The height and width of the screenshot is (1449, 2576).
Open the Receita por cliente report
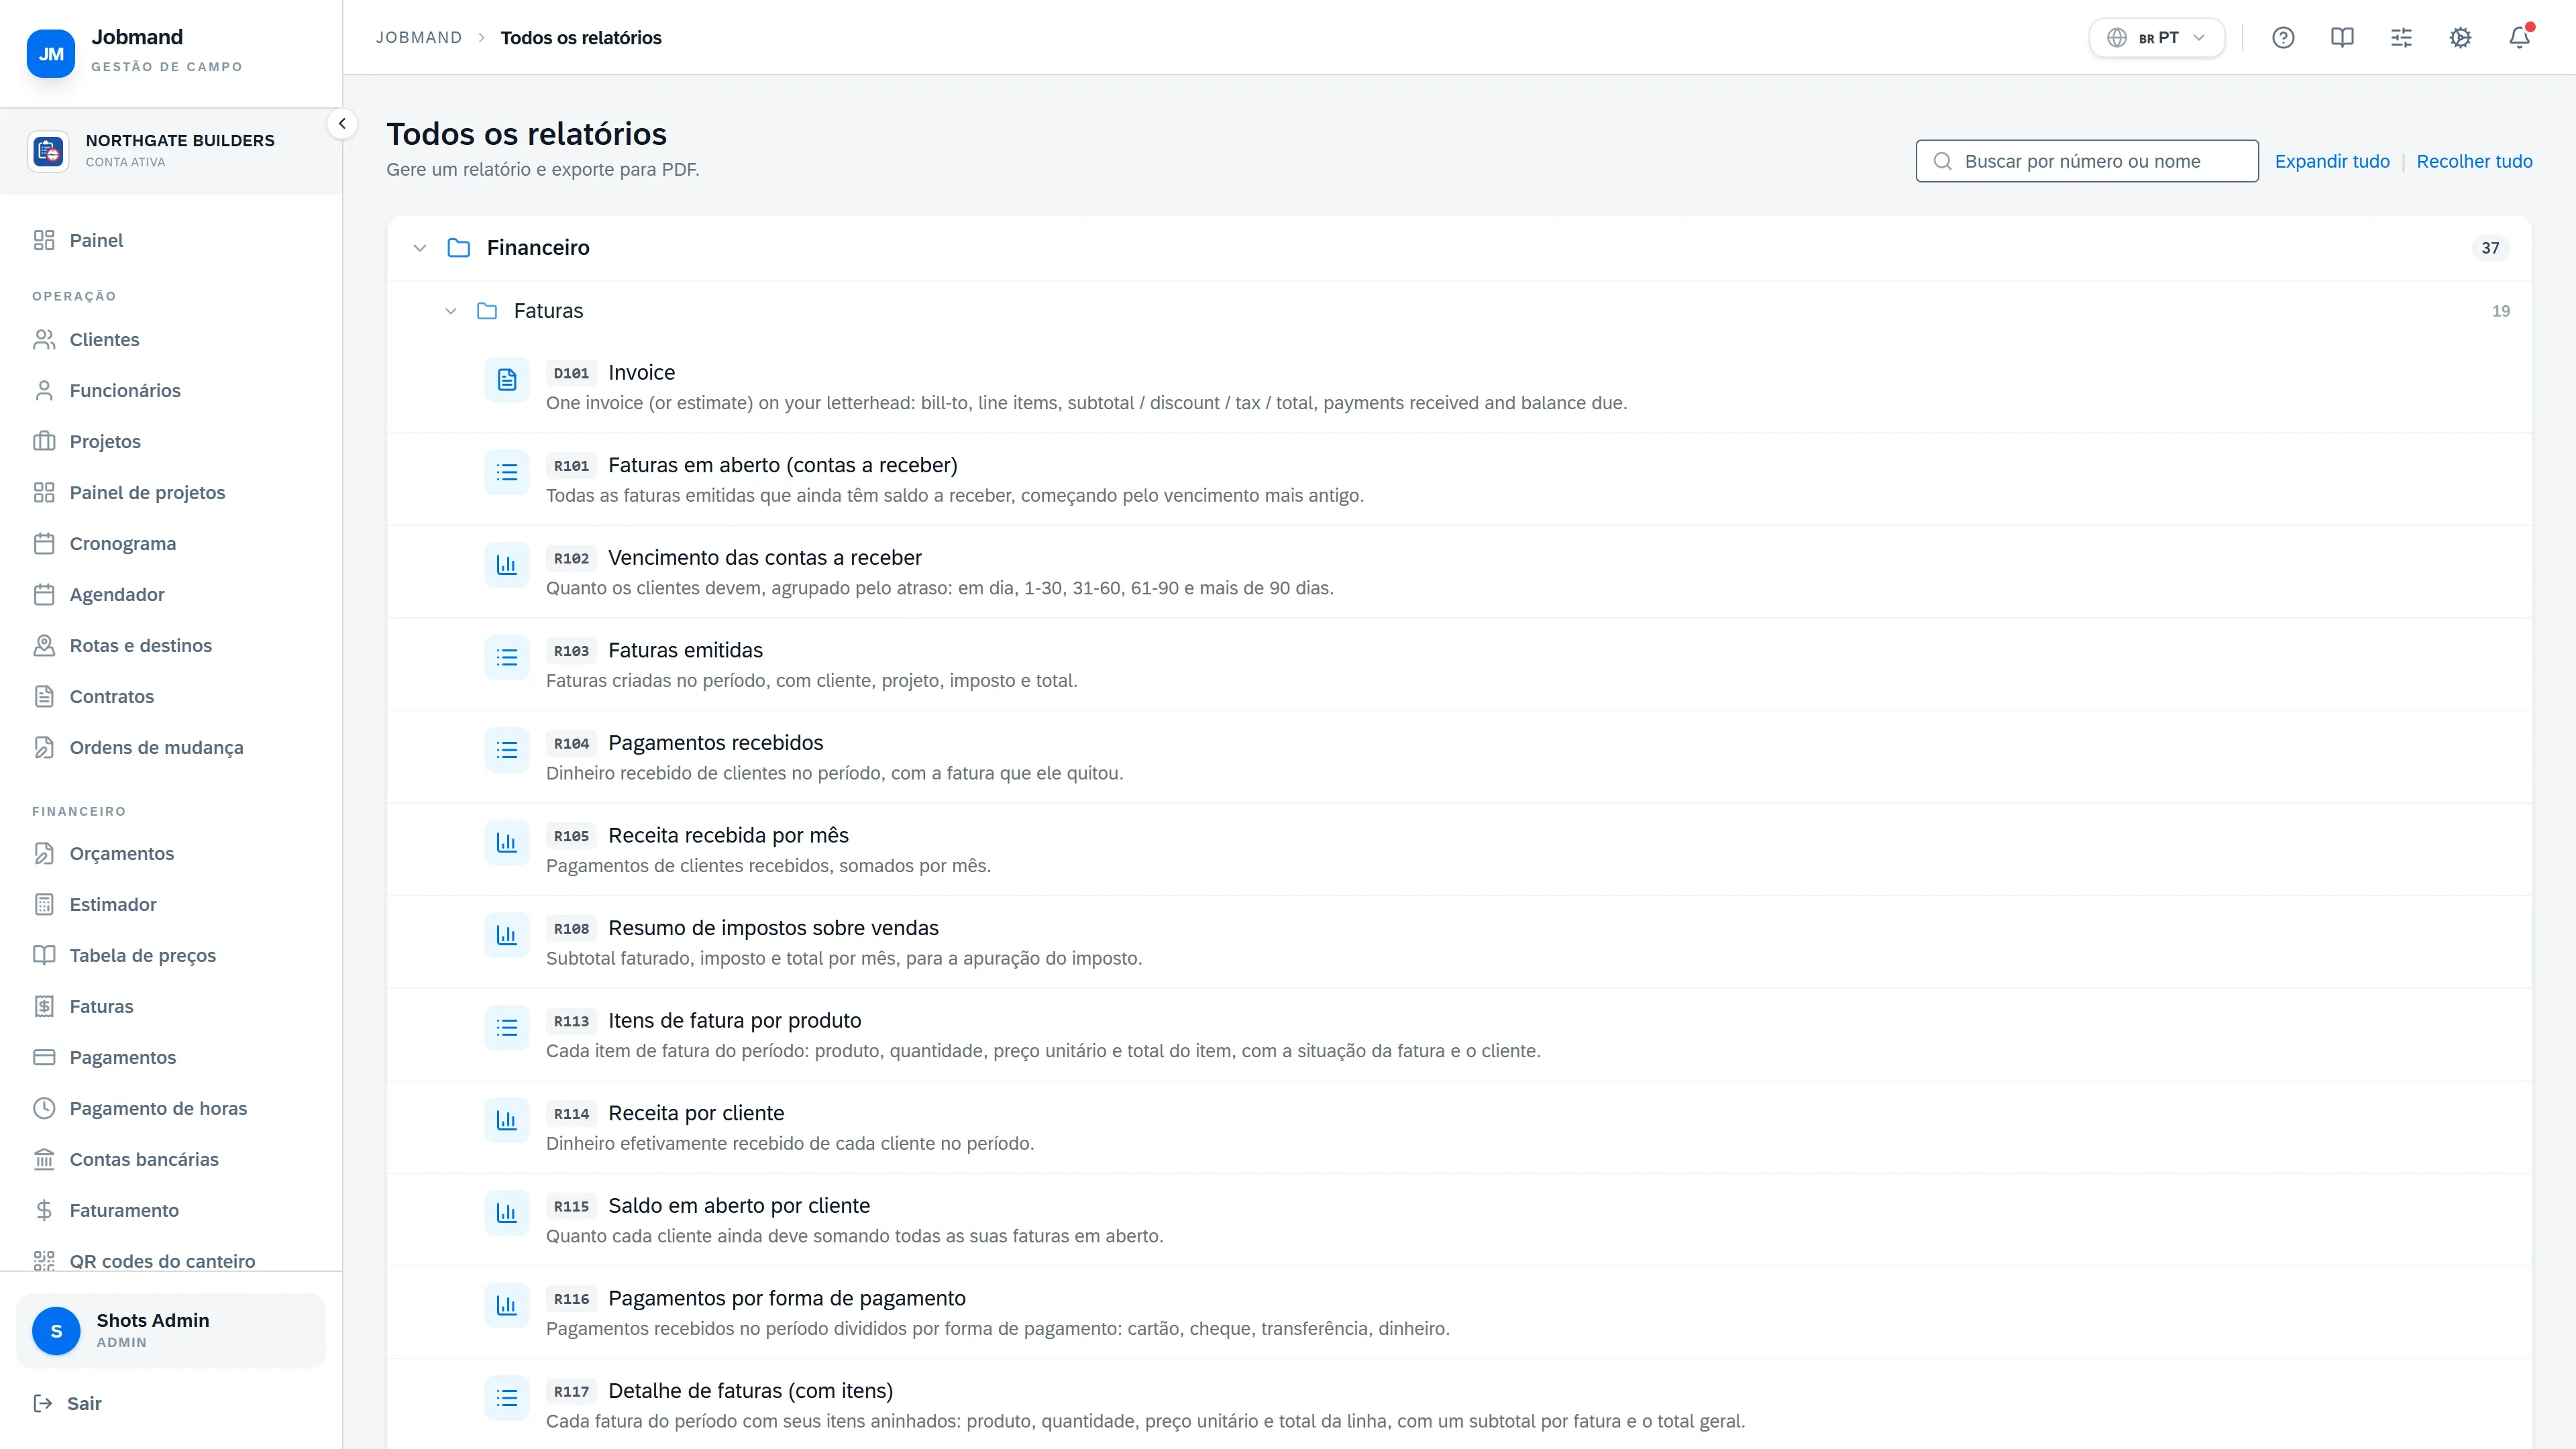coord(1459,1127)
